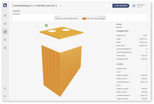
Task: Switch to the Boxeditor tab
Action: (x=16, y=11)
